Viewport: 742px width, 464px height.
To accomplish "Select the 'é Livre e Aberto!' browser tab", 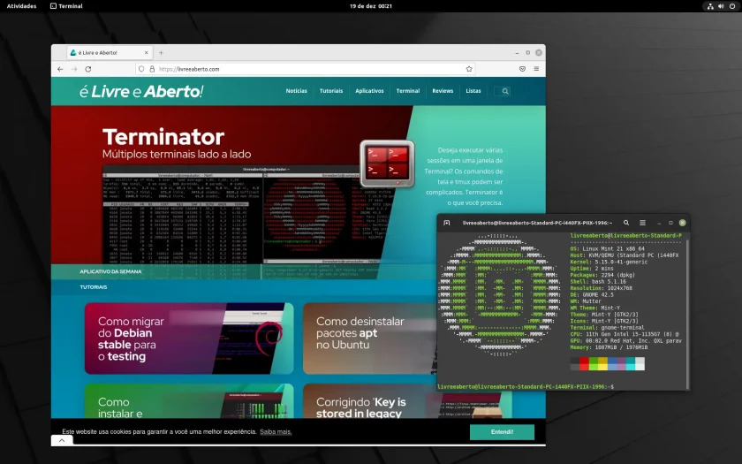I will (x=110, y=52).
